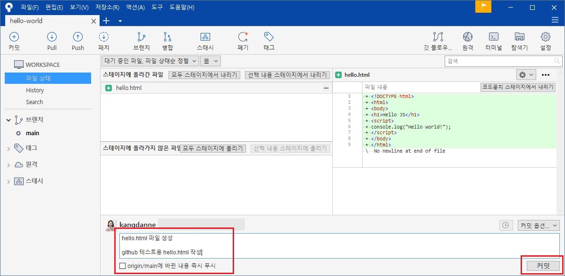Open the 편집(E) menu
Screen dimensions: 565x276
(54, 7)
